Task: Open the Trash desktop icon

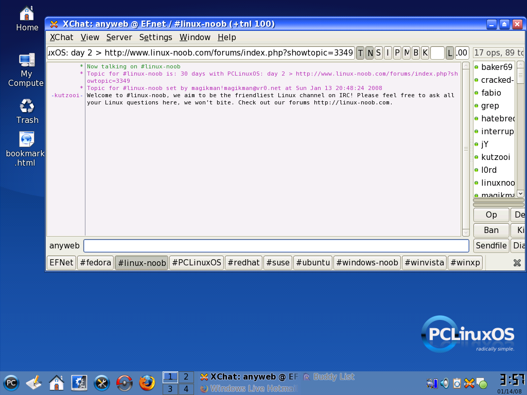Action: click(27, 111)
